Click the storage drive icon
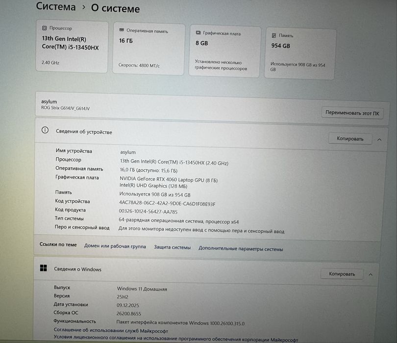This screenshot has height=343, width=397. (273, 35)
